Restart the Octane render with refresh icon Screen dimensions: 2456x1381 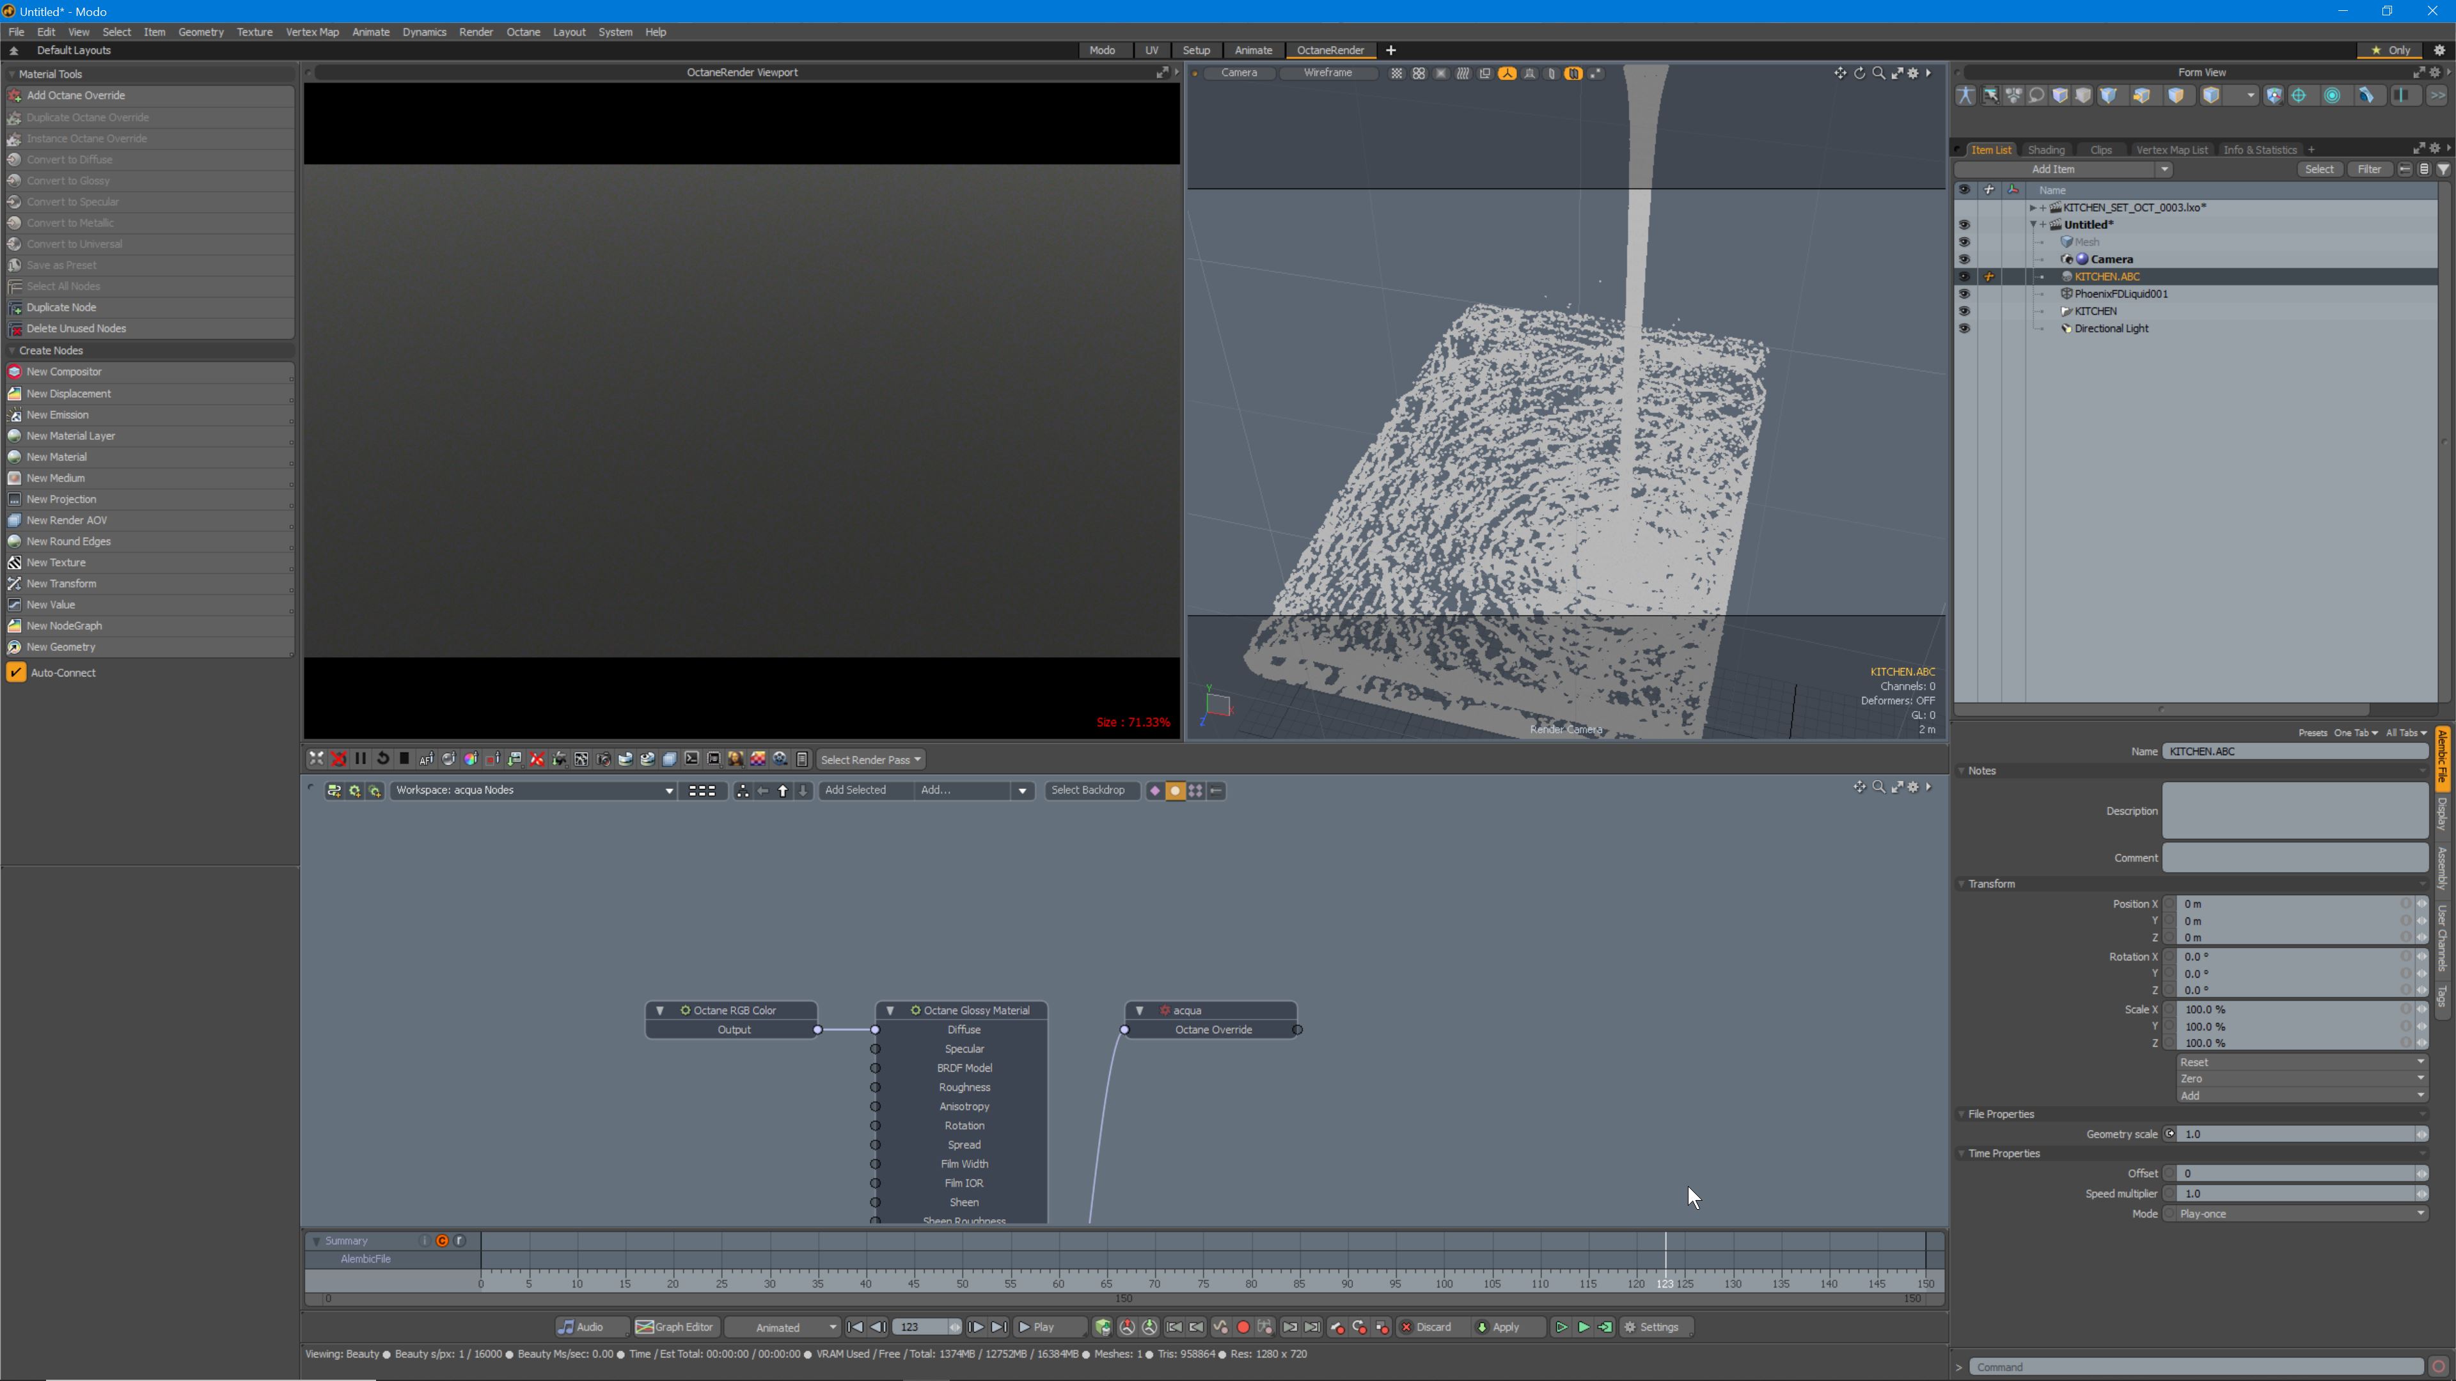click(x=382, y=759)
